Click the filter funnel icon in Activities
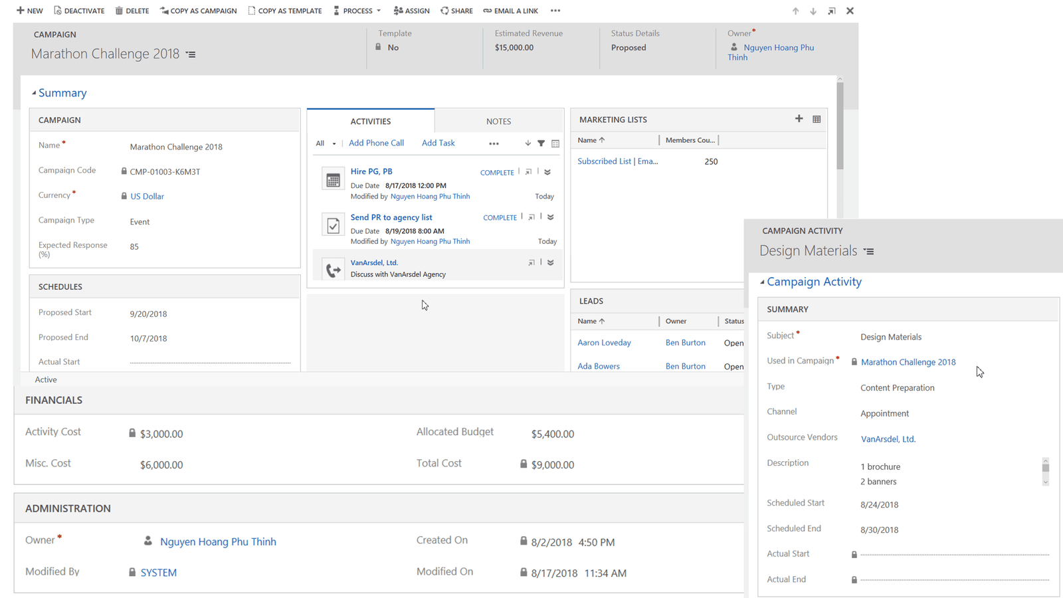 [541, 144]
